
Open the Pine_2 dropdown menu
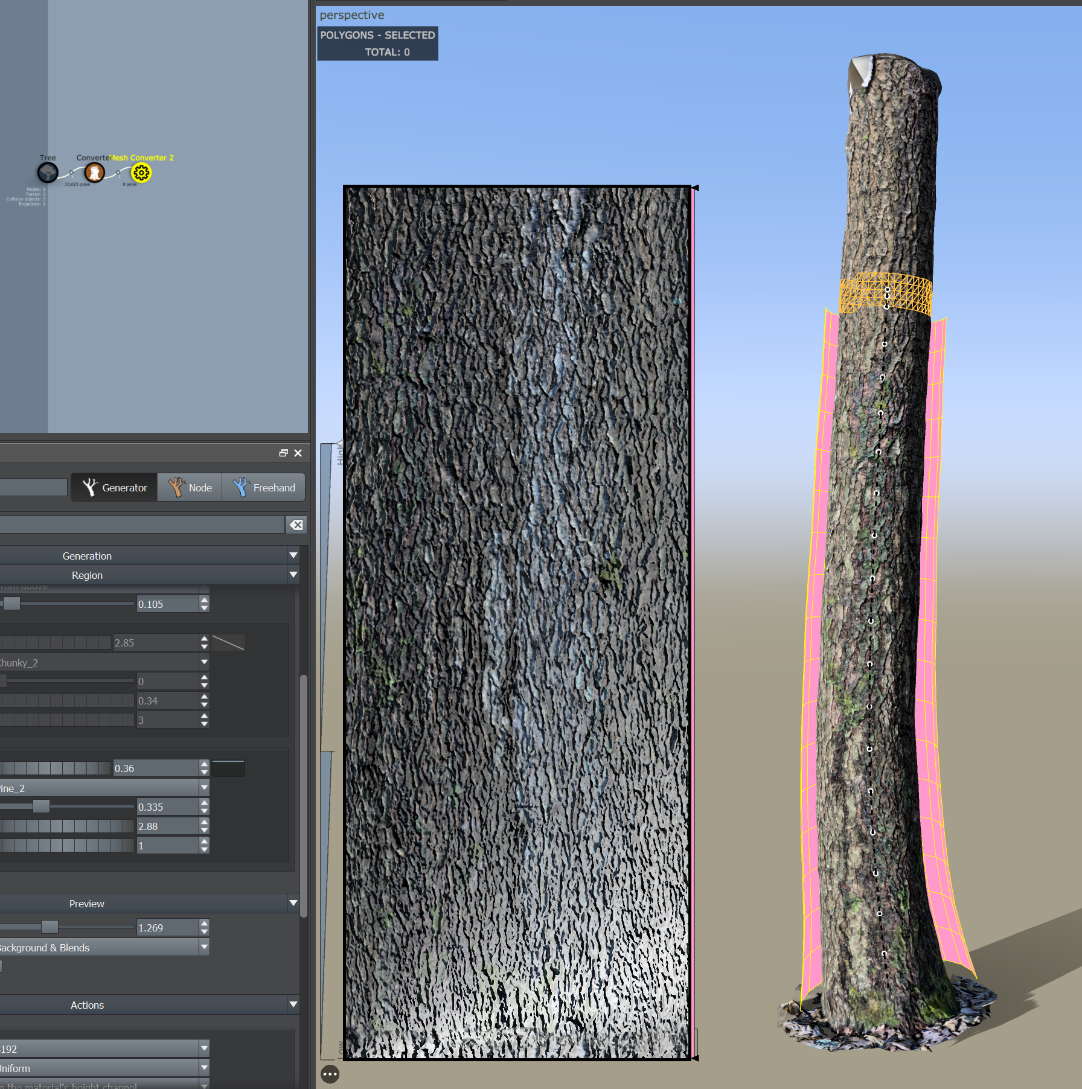click(x=204, y=787)
